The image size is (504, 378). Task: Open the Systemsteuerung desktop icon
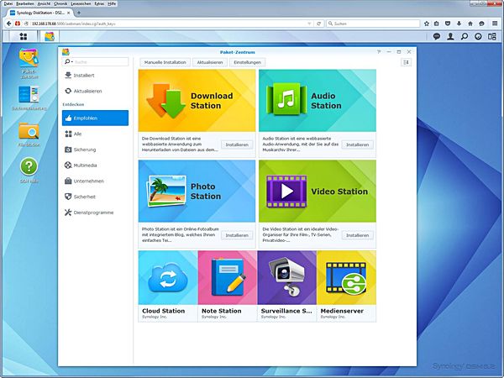[29, 98]
